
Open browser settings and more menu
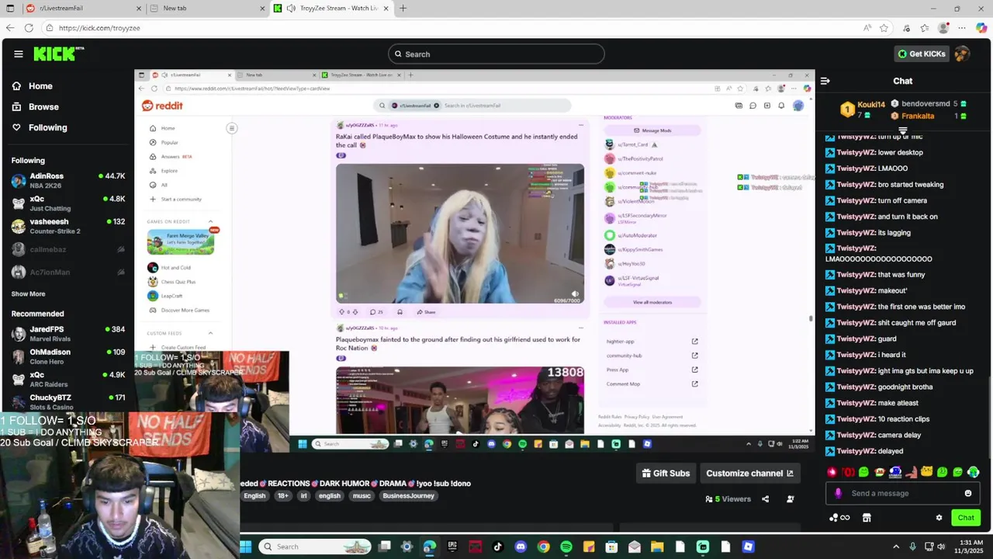[x=962, y=28]
